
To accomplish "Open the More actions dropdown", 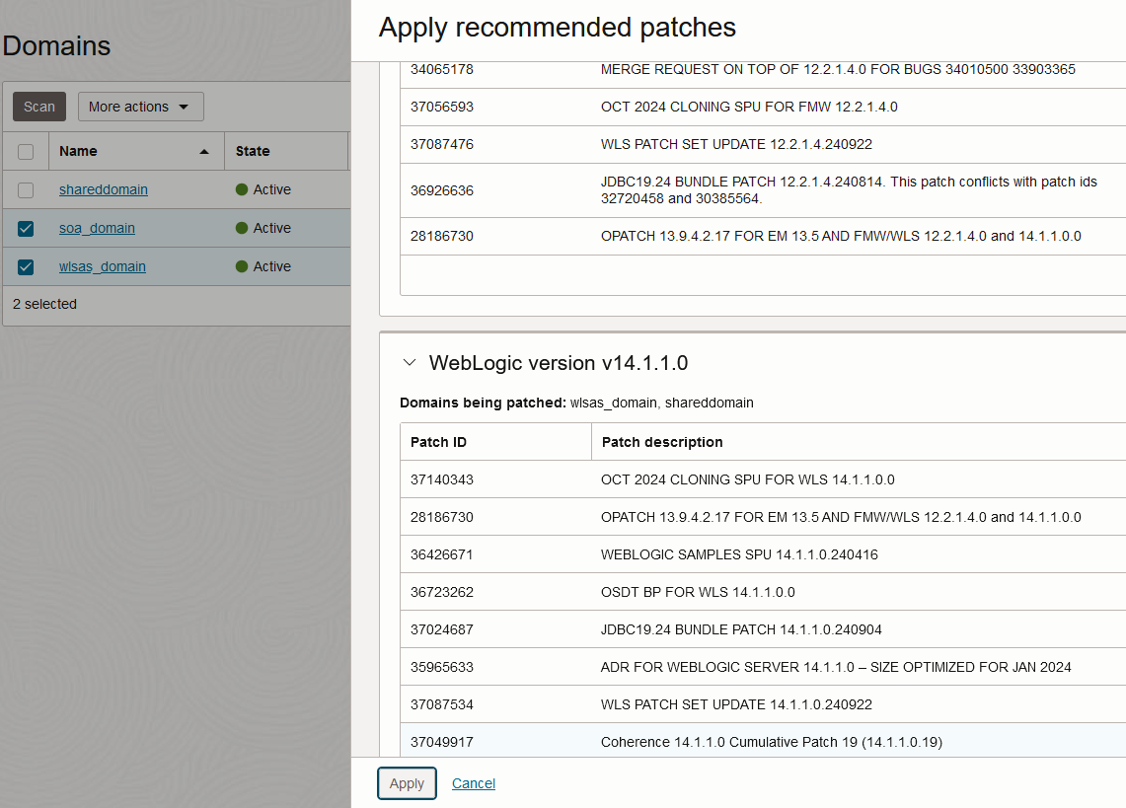I will (x=140, y=107).
